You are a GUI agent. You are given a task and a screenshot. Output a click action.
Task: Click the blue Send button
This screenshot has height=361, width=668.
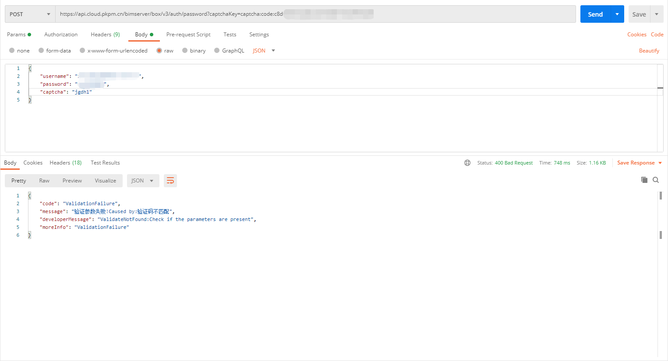click(x=595, y=14)
